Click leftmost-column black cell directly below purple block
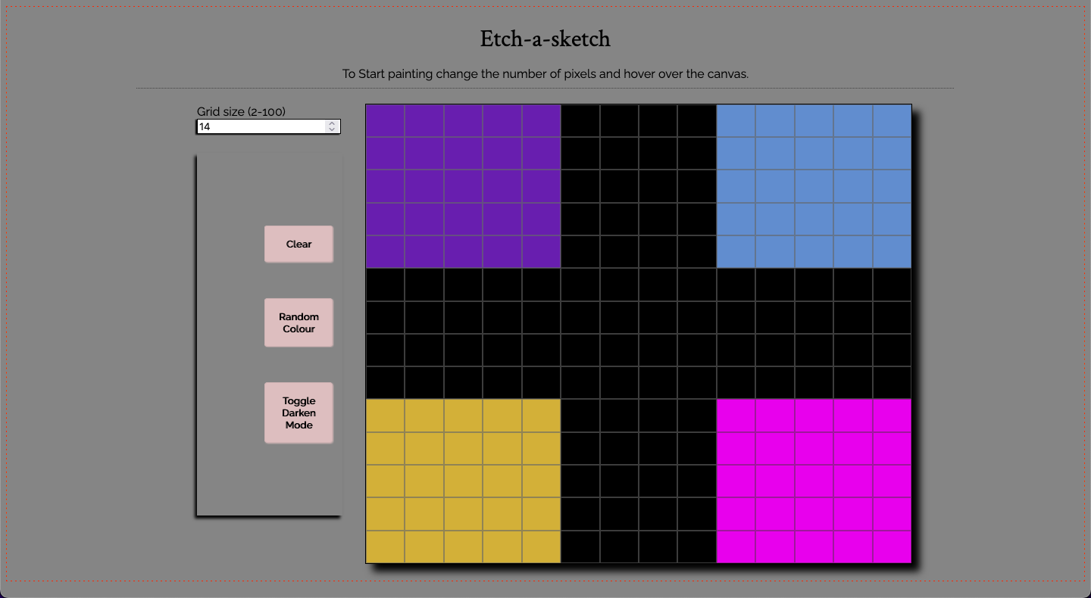 pos(385,285)
